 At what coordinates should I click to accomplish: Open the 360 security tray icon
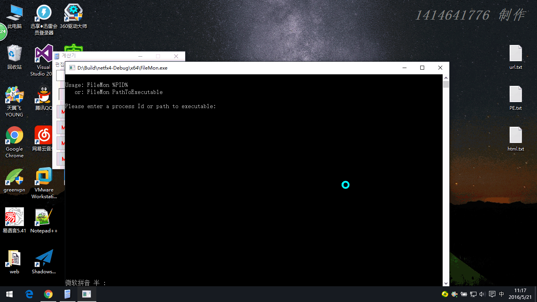tap(445, 294)
